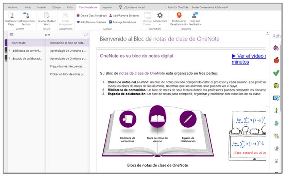286x176 pixels.
Task: Open Help and Feedback dropdown
Action: (x=195, y=18)
